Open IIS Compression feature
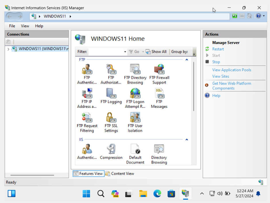The width and height of the screenshot is (270, 203). (111, 152)
